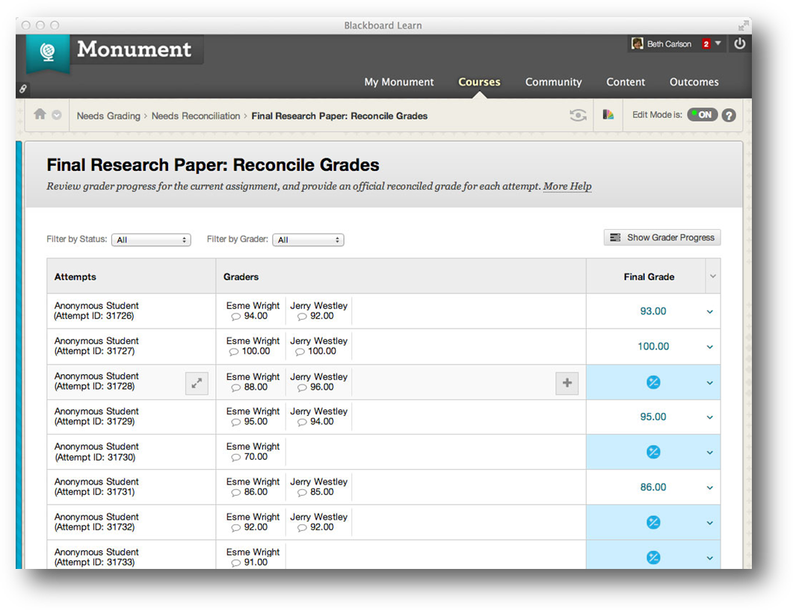Click needs-reconcile icon for attempt 31728
Image resolution: width=793 pixels, height=610 pixels.
click(x=653, y=382)
